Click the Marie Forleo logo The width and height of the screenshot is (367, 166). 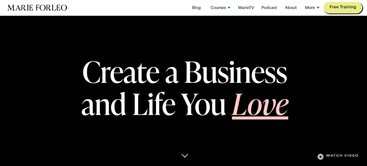pos(37,8)
